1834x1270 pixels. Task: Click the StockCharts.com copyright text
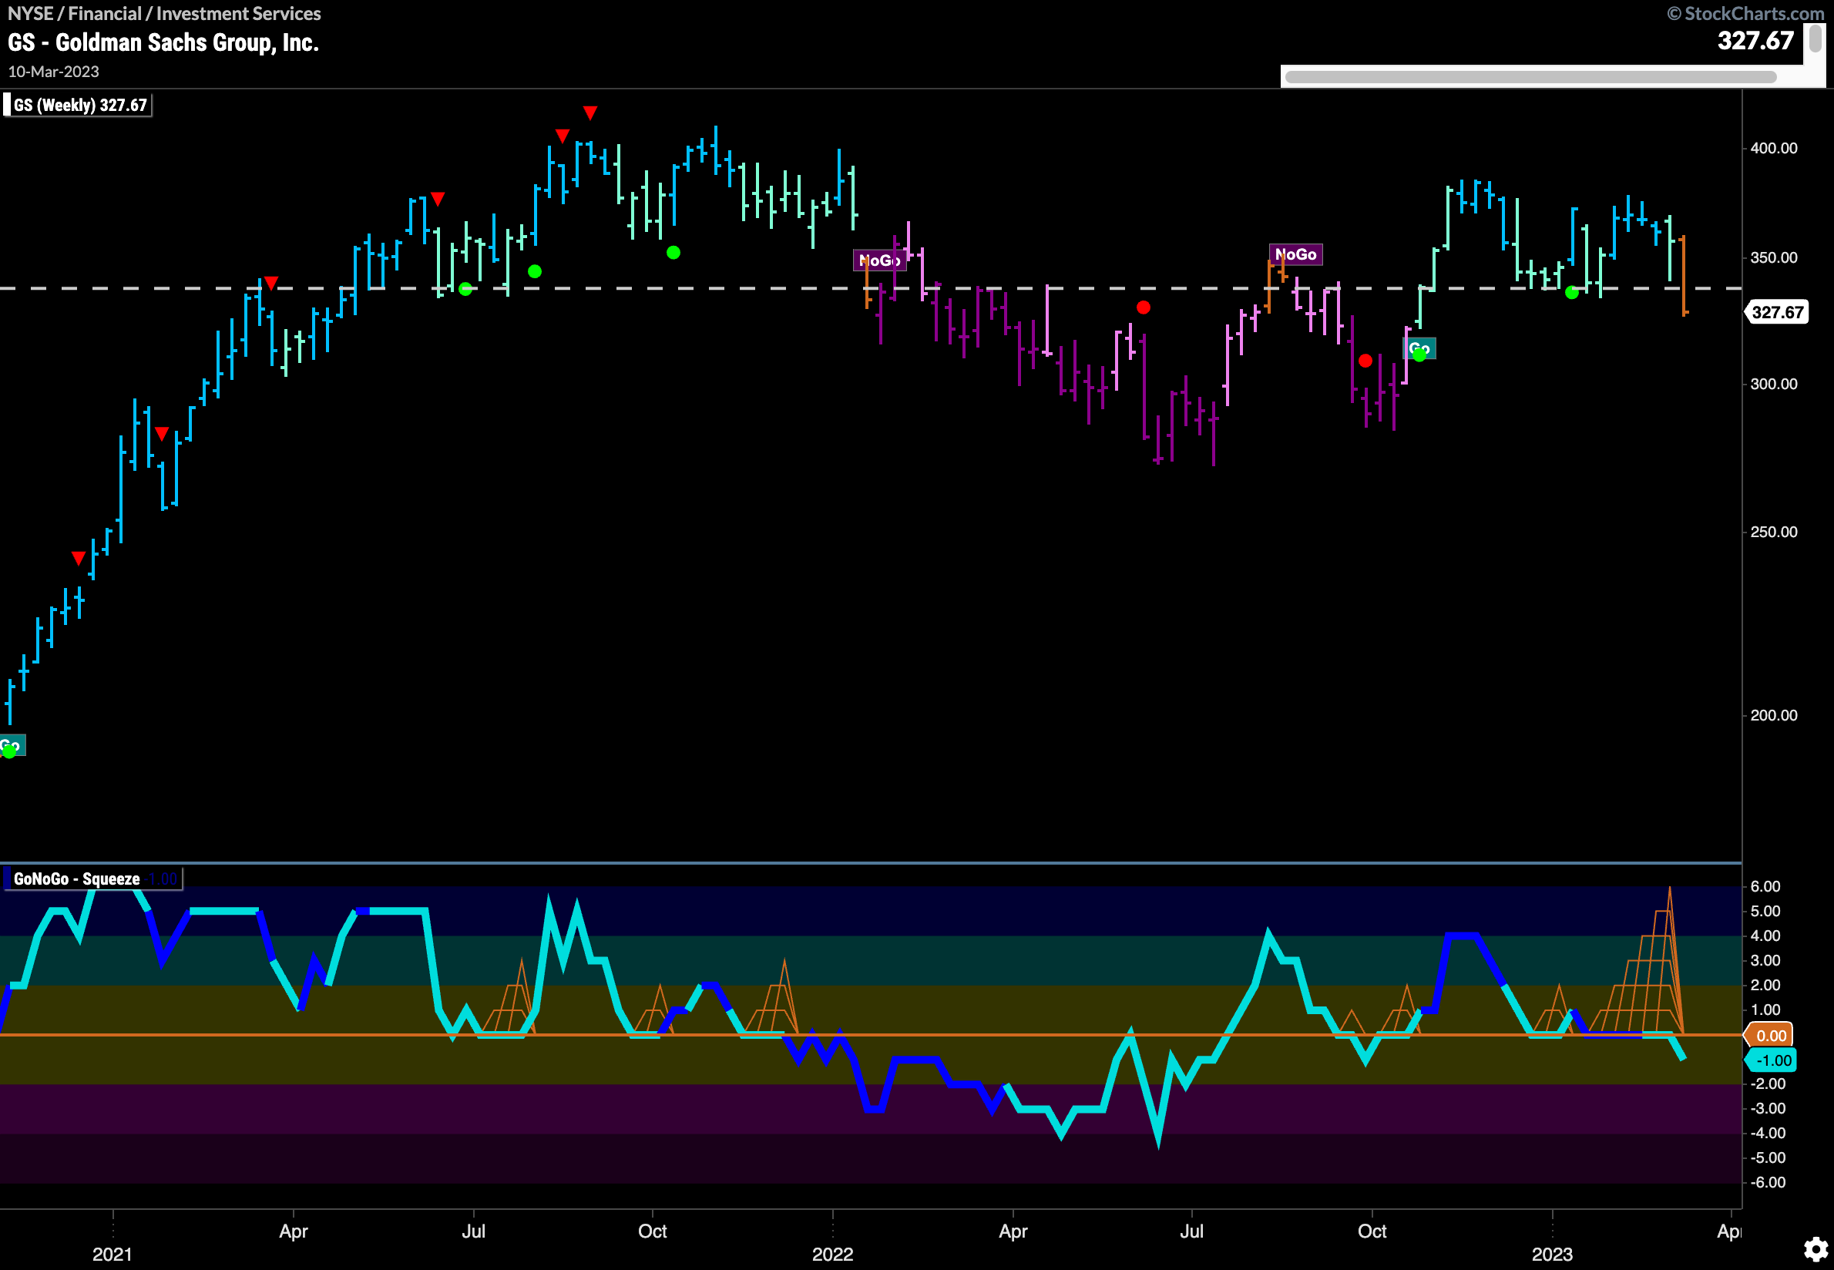1745,14
